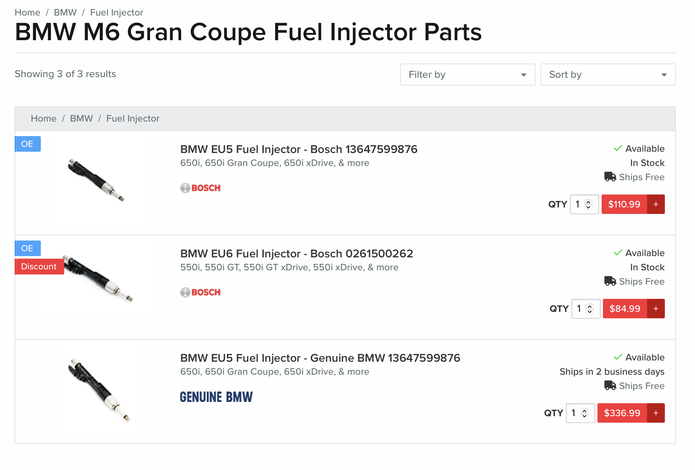Open the Filter by dropdown
The image size is (695, 470).
tap(467, 75)
